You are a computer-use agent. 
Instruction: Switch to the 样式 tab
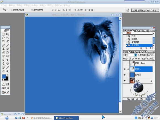click(145, 52)
